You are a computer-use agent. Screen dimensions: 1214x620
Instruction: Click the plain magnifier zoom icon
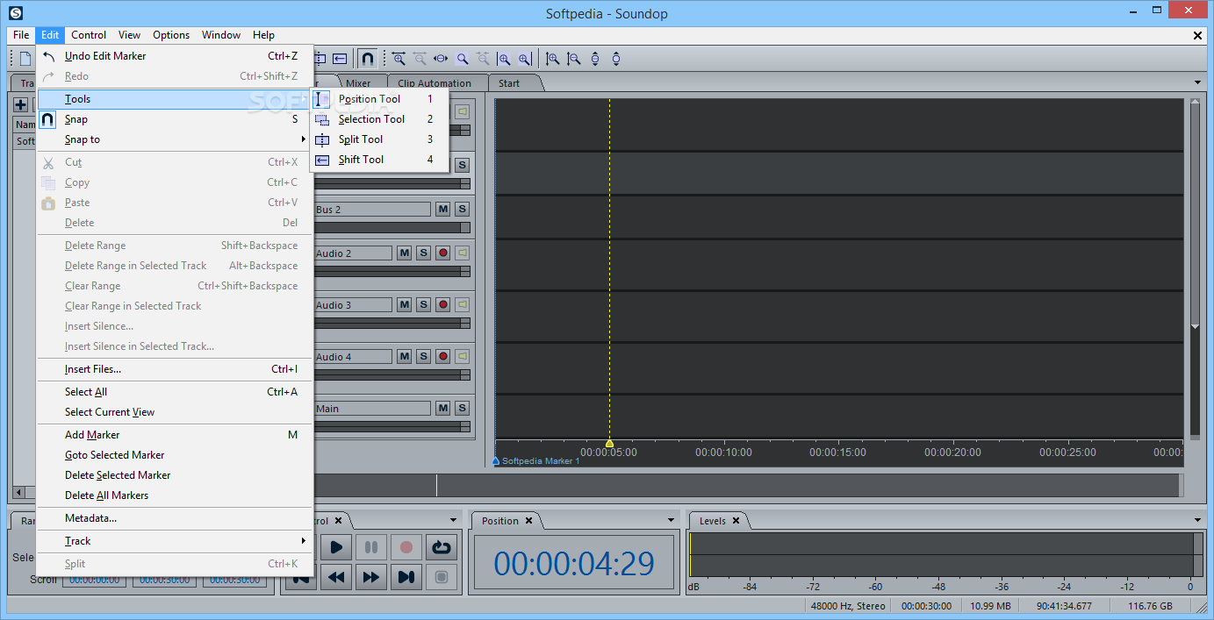(x=462, y=59)
